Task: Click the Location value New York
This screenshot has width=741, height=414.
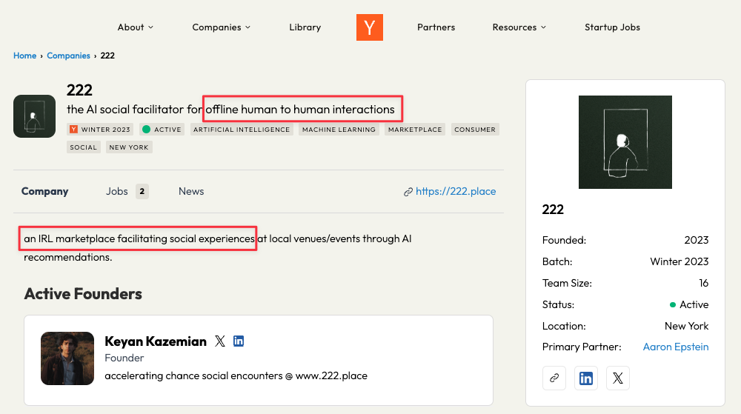Action: (687, 326)
